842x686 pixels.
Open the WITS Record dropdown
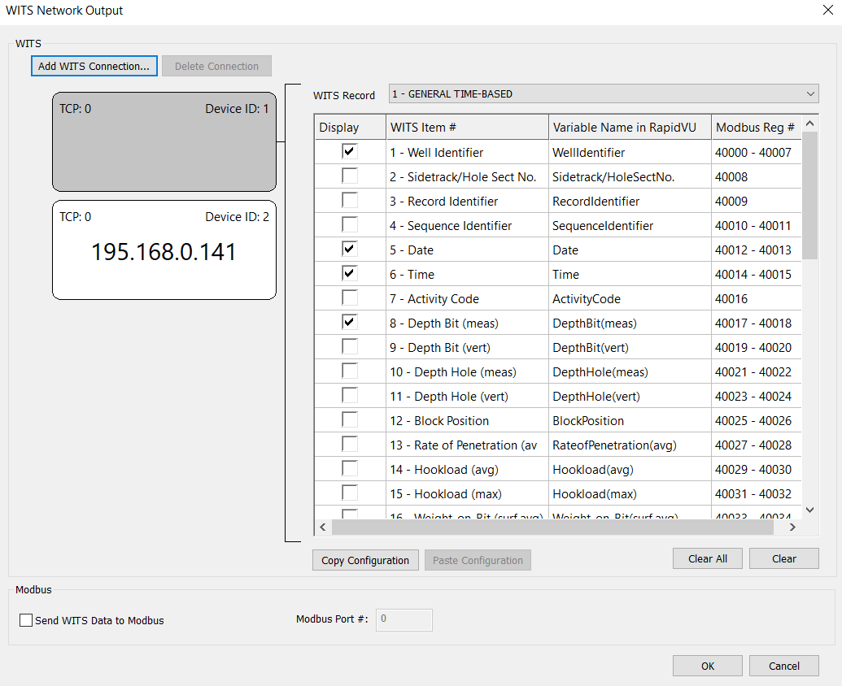pos(603,94)
